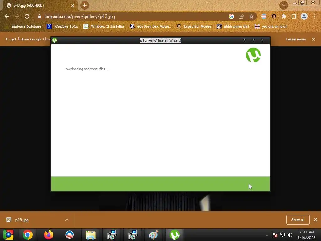Go back to previous page
The width and height of the screenshot is (321, 241).
click(x=7, y=16)
